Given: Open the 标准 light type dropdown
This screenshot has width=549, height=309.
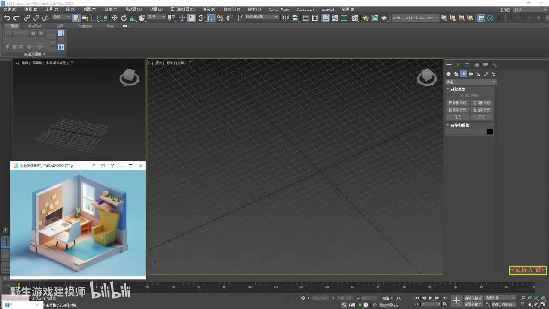Looking at the screenshot, I should (x=471, y=82).
